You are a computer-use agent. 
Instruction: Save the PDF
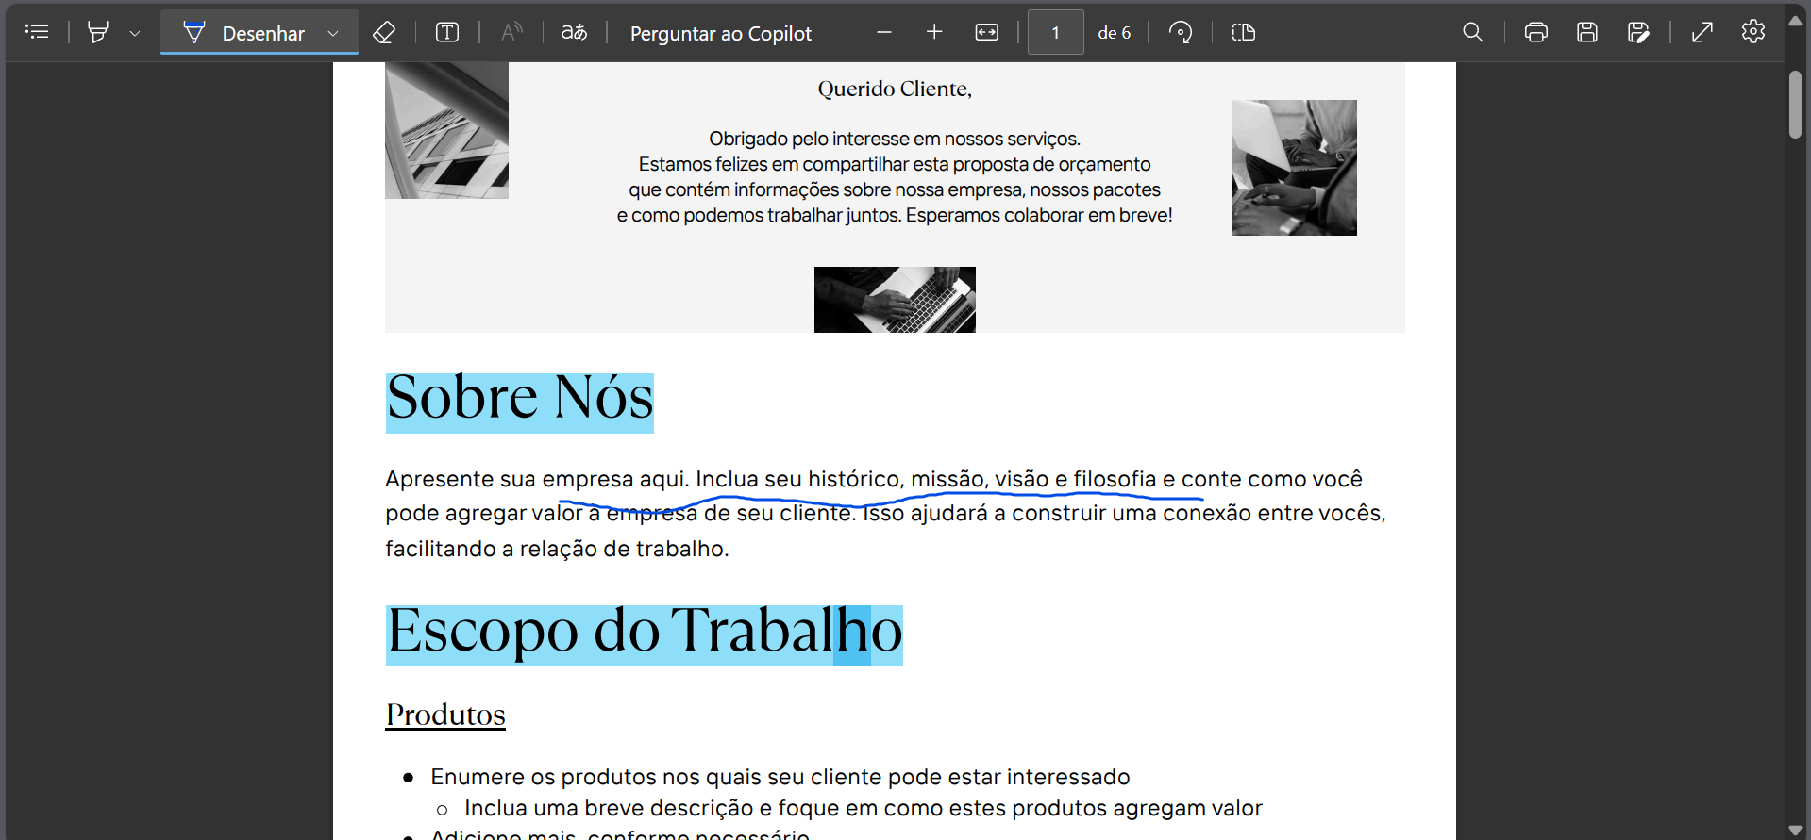click(1587, 32)
